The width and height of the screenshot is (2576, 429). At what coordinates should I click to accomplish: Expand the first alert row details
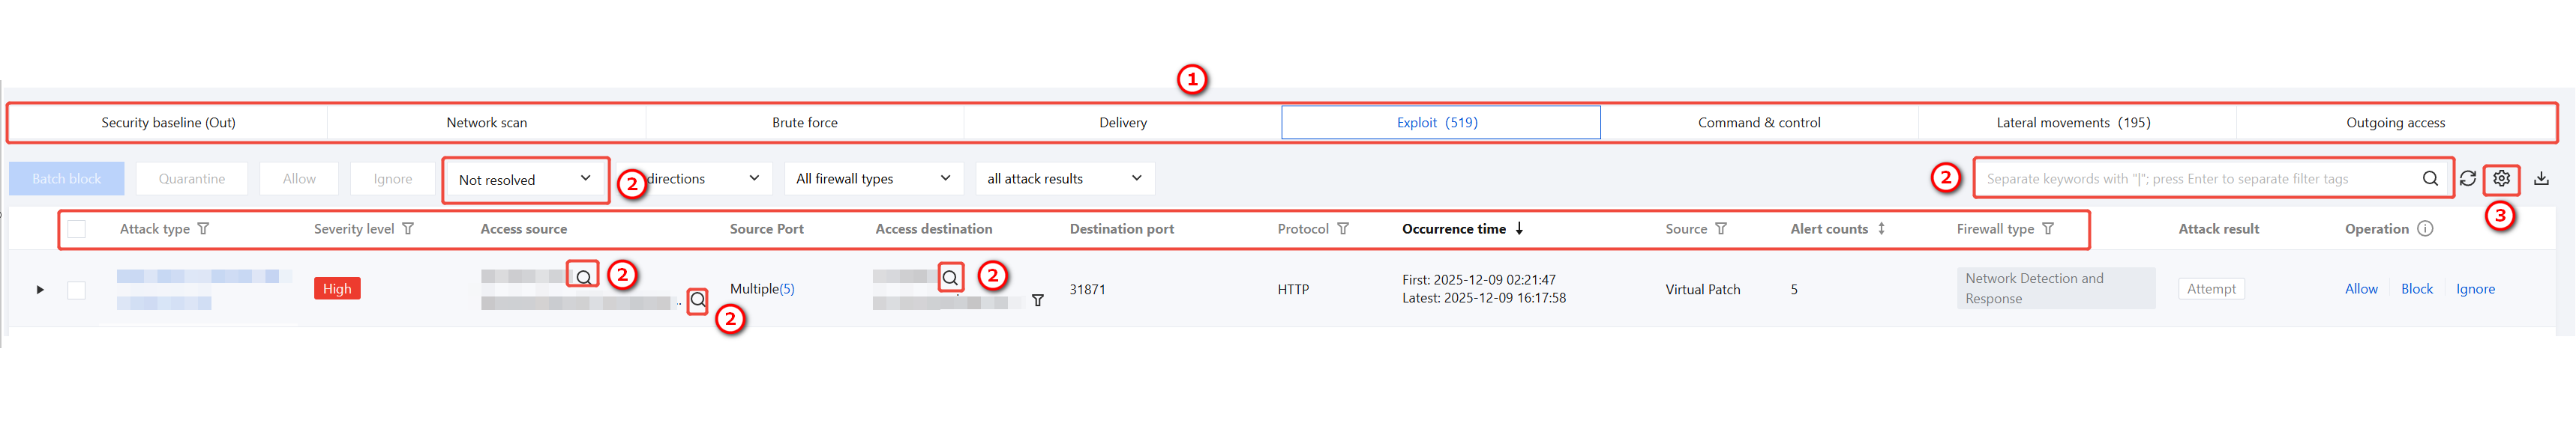tap(40, 289)
